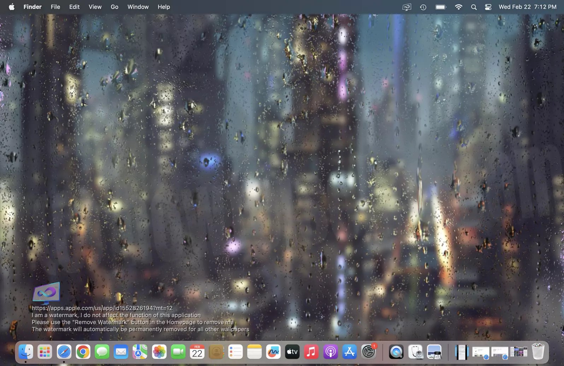This screenshot has width=564, height=366.
Task: Open Disk Utility in the Dock
Action: 416,352
